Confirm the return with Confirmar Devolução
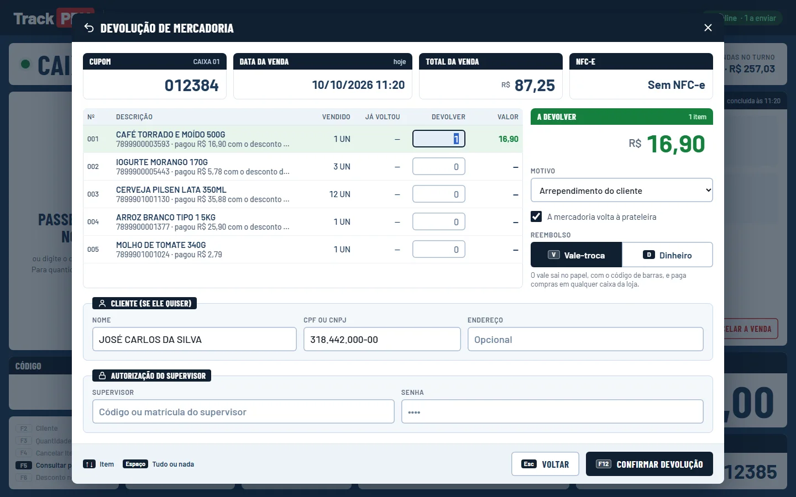Viewport: 796px width, 497px height. [x=650, y=464]
